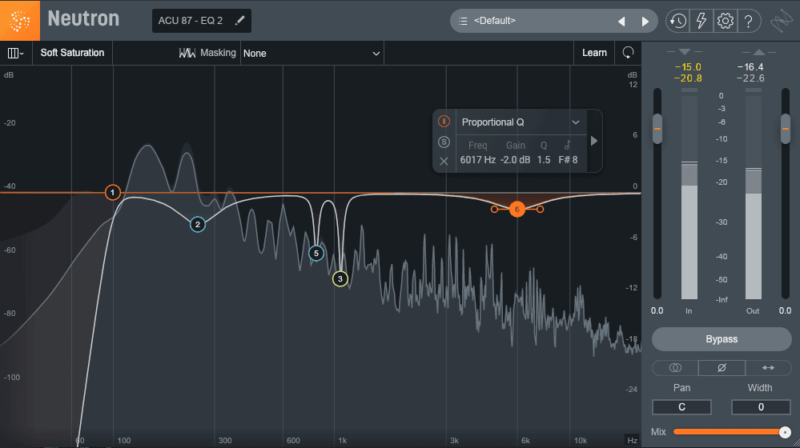Select the orange EQ node 6
The image size is (800, 448).
[517, 209]
